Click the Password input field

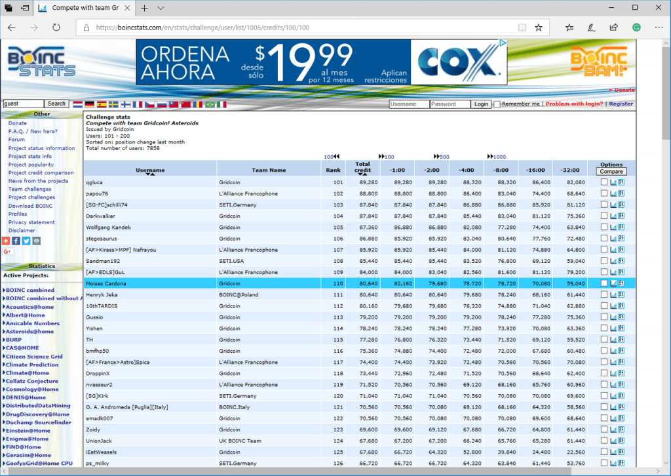pos(450,104)
